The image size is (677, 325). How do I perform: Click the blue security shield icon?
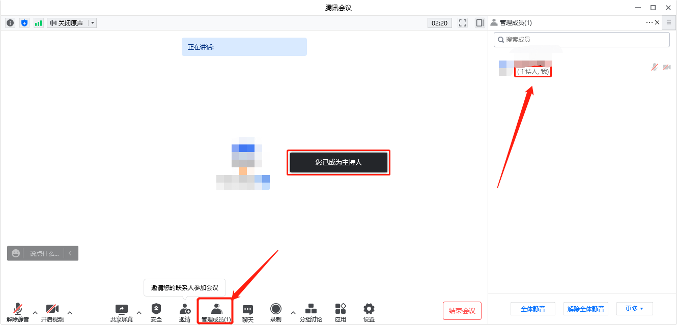tap(24, 23)
